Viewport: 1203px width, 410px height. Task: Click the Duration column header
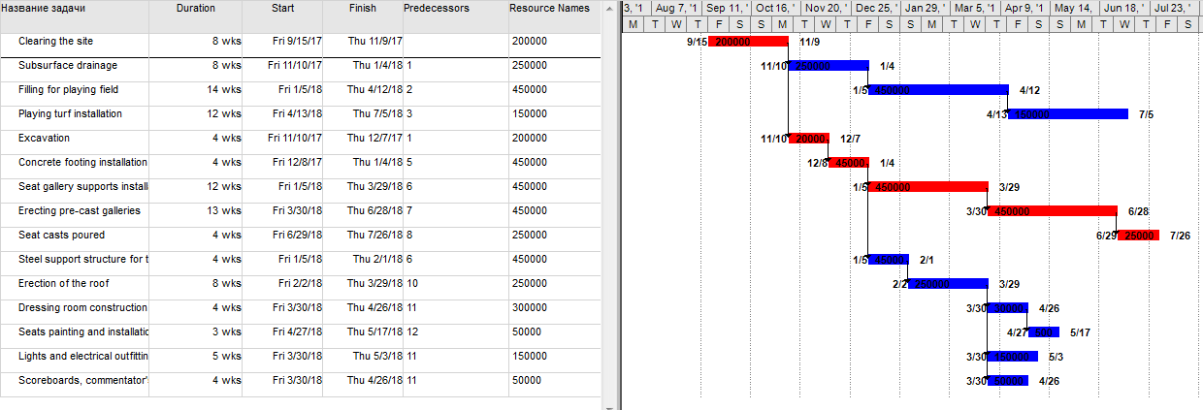(196, 9)
